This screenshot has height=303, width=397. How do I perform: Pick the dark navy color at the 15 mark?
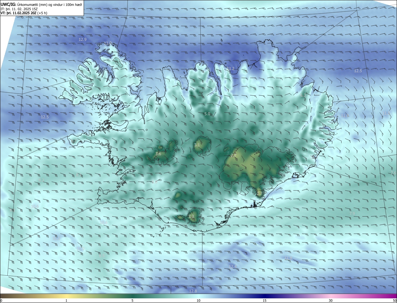(265, 296)
